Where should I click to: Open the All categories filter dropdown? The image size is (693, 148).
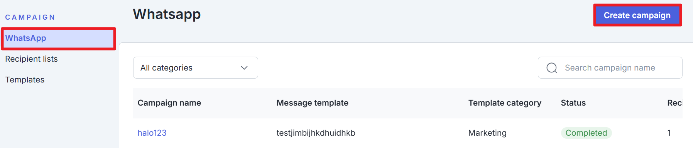point(196,68)
